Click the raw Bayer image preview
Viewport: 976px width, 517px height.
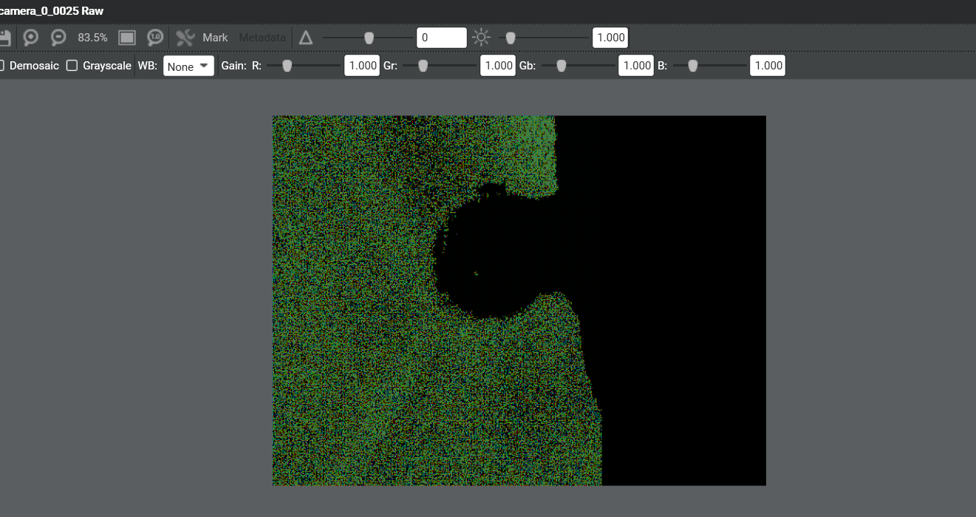point(519,300)
